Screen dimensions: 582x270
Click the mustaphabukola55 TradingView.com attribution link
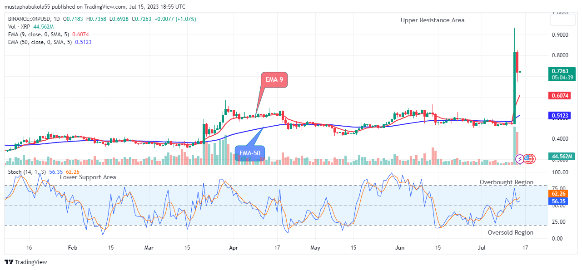pyautogui.click(x=55, y=6)
